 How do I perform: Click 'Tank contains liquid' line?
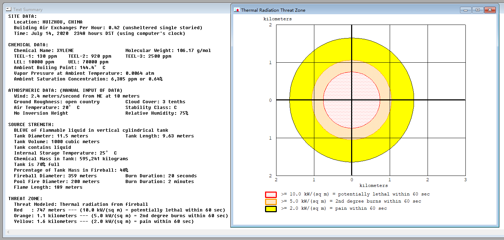pyautogui.click(x=43, y=147)
